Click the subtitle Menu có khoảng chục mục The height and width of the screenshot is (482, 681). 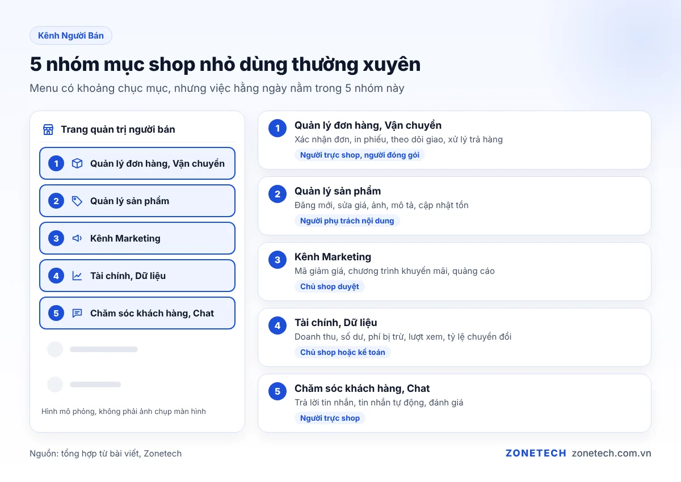98,88
